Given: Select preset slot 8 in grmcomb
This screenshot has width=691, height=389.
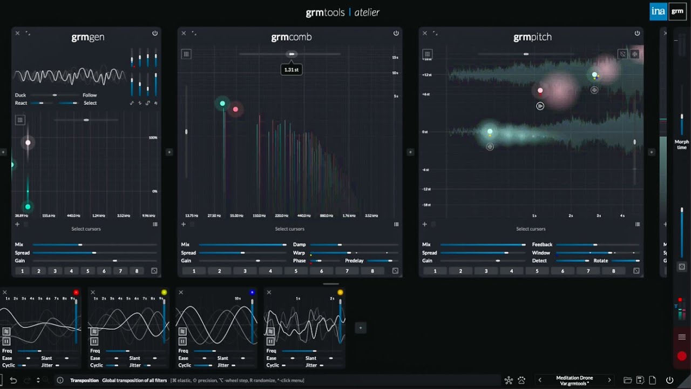Looking at the screenshot, I should (x=372, y=271).
